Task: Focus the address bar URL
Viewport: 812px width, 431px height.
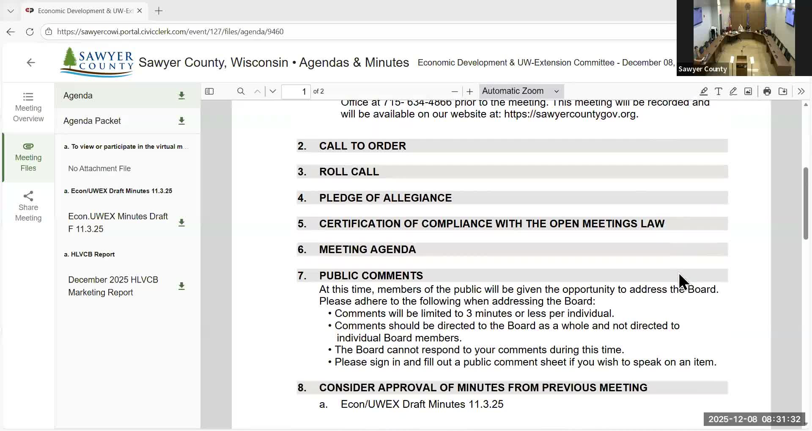Action: (x=170, y=32)
